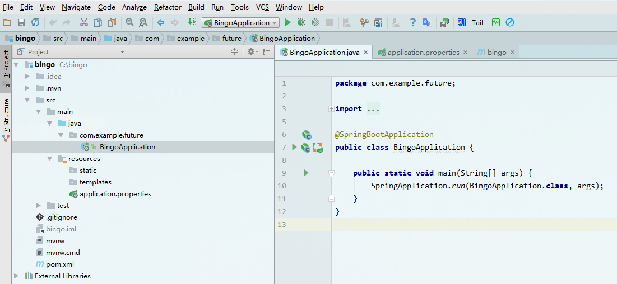This screenshot has height=284, width=617.
Task: Click the run gutter arrow on line 7
Action: point(294,147)
